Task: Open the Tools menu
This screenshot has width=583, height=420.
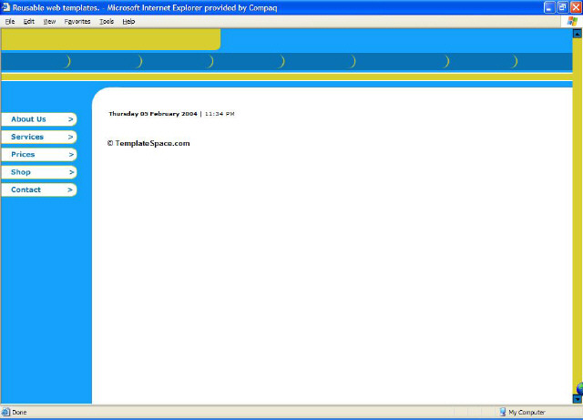Action: pyautogui.click(x=107, y=21)
